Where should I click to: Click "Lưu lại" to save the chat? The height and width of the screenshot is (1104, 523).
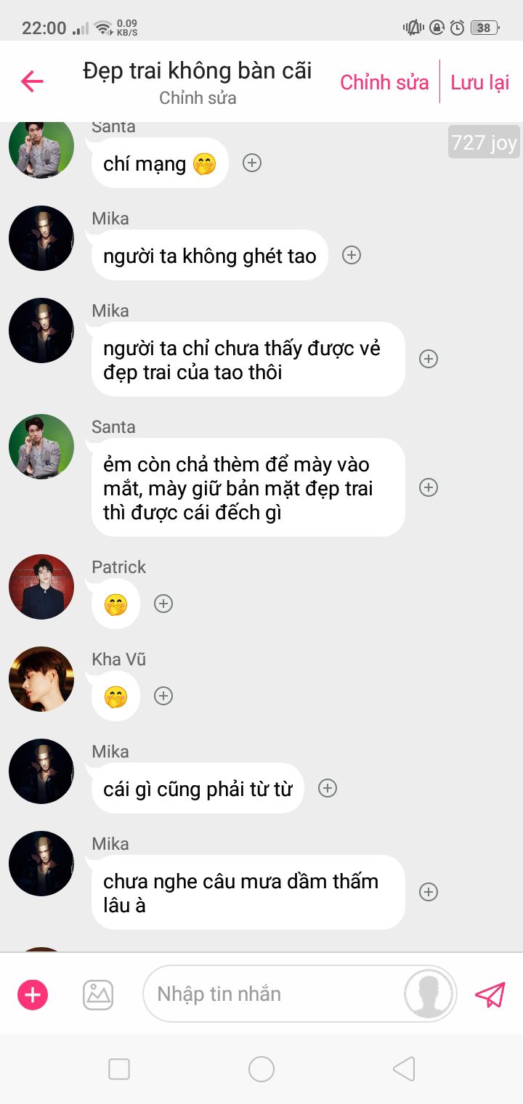point(480,82)
